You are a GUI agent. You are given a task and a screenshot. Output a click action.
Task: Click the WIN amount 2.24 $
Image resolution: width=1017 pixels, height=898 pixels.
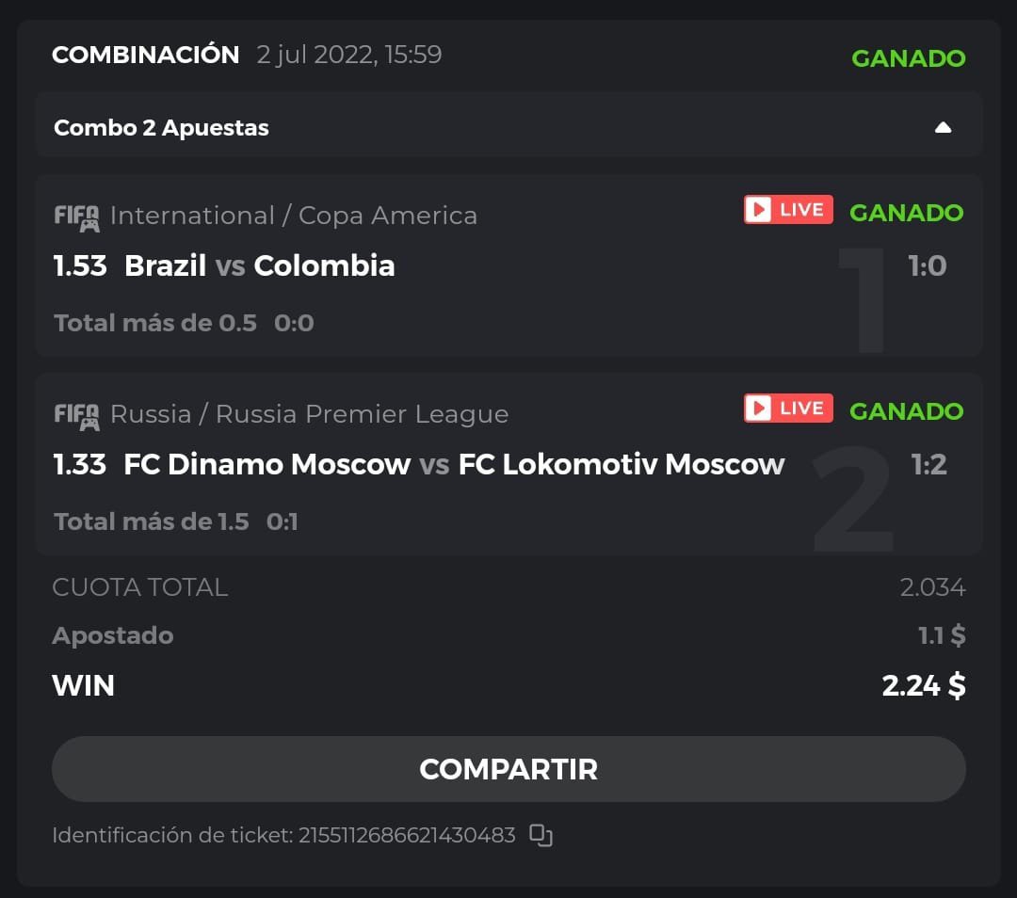pyautogui.click(x=923, y=686)
